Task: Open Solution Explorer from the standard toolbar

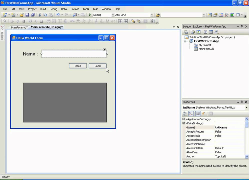Action: coord(210,15)
